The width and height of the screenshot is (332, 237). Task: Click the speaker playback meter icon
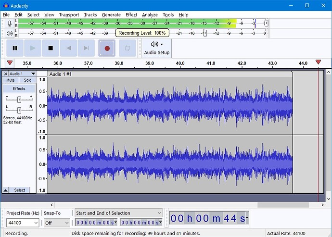point(9,33)
